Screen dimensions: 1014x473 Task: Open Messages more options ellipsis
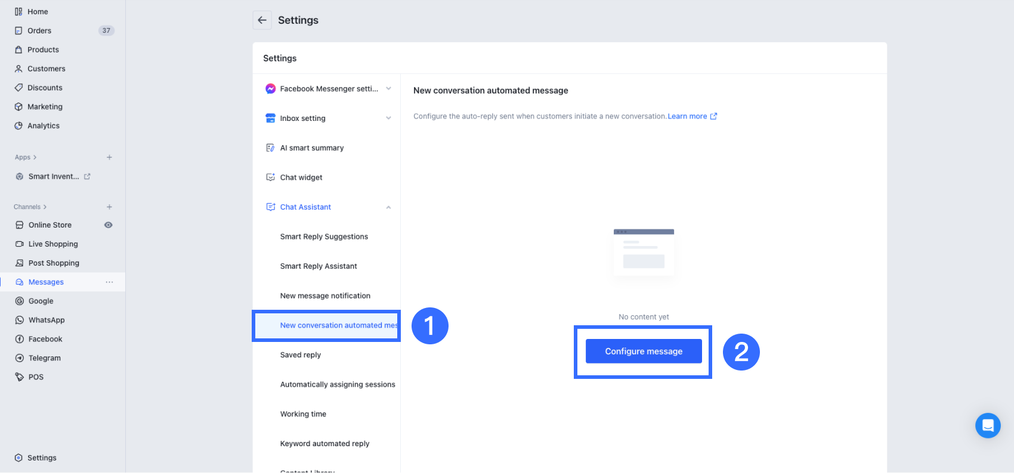pos(109,282)
